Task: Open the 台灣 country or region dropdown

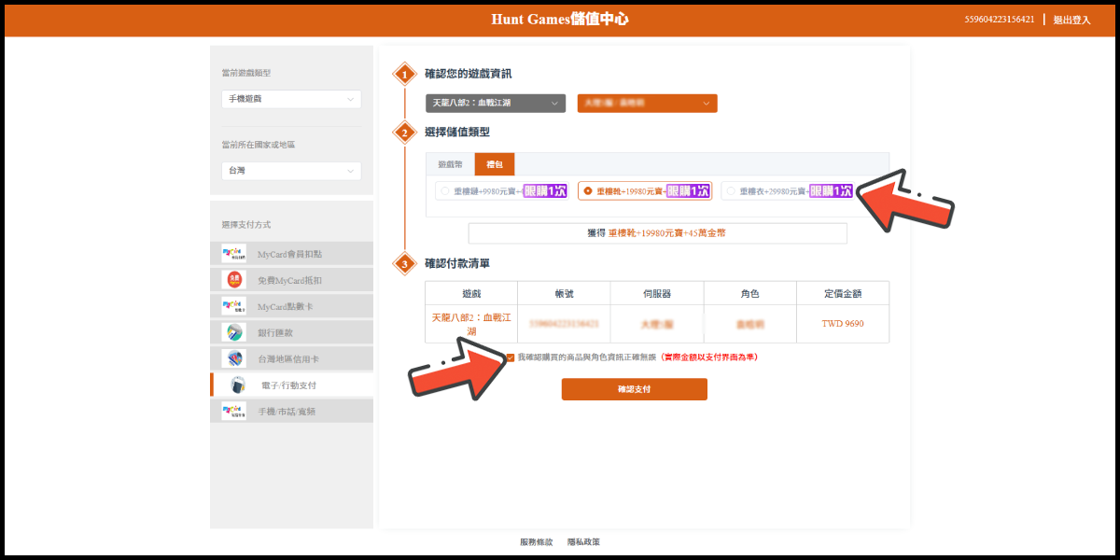Action: tap(290, 171)
